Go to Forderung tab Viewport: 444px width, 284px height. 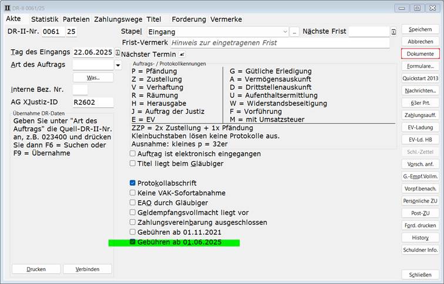click(189, 19)
